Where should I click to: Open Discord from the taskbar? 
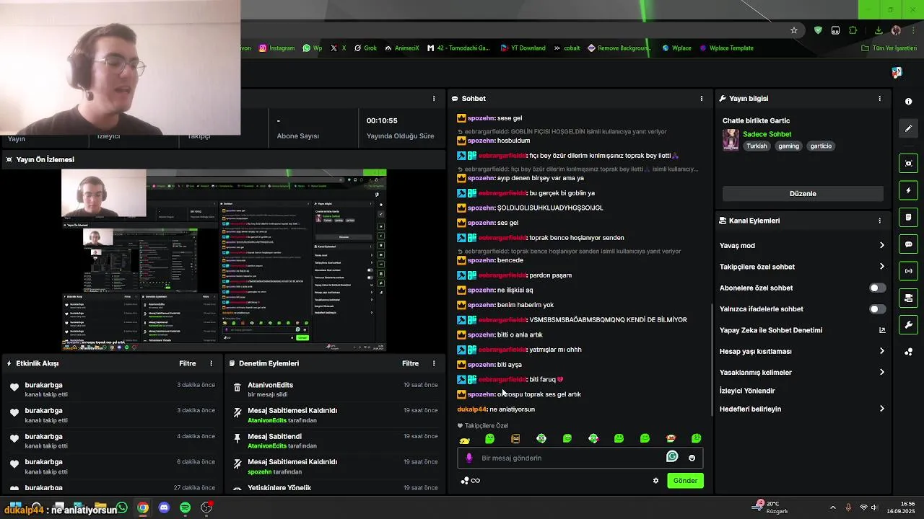click(x=164, y=507)
